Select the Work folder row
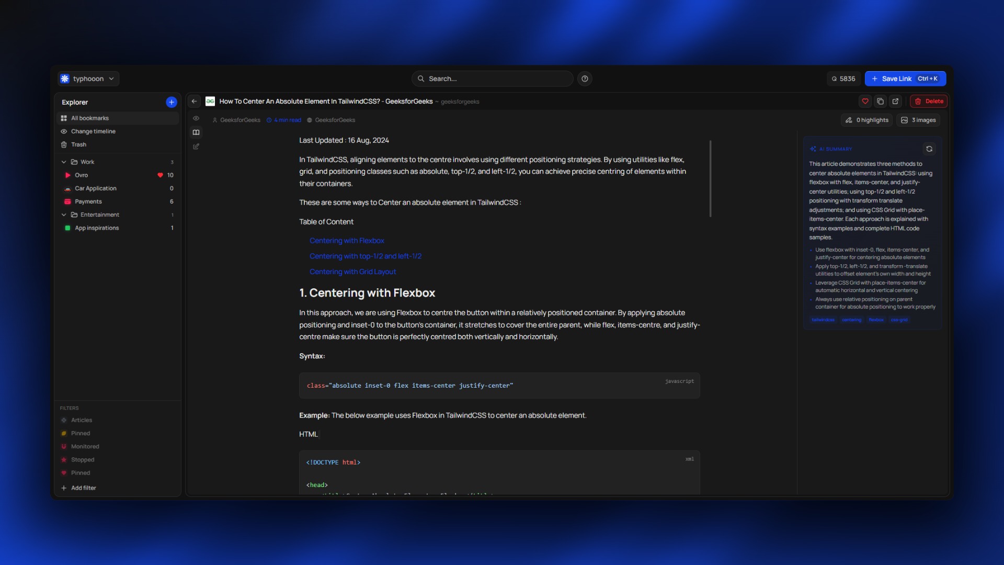 [x=118, y=162]
